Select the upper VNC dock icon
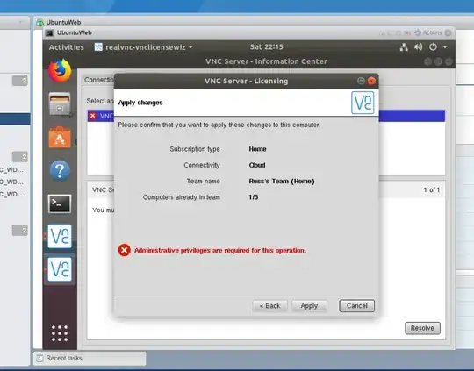Screen dimensions: 474x371 click(x=60, y=236)
